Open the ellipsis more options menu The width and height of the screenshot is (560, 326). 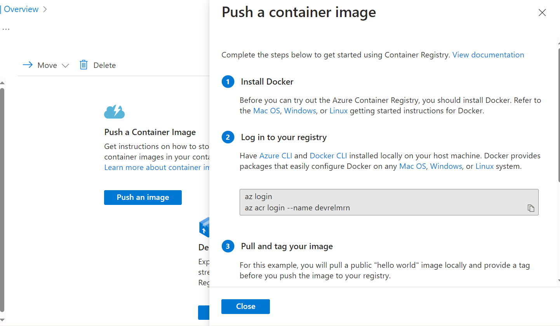click(x=6, y=29)
